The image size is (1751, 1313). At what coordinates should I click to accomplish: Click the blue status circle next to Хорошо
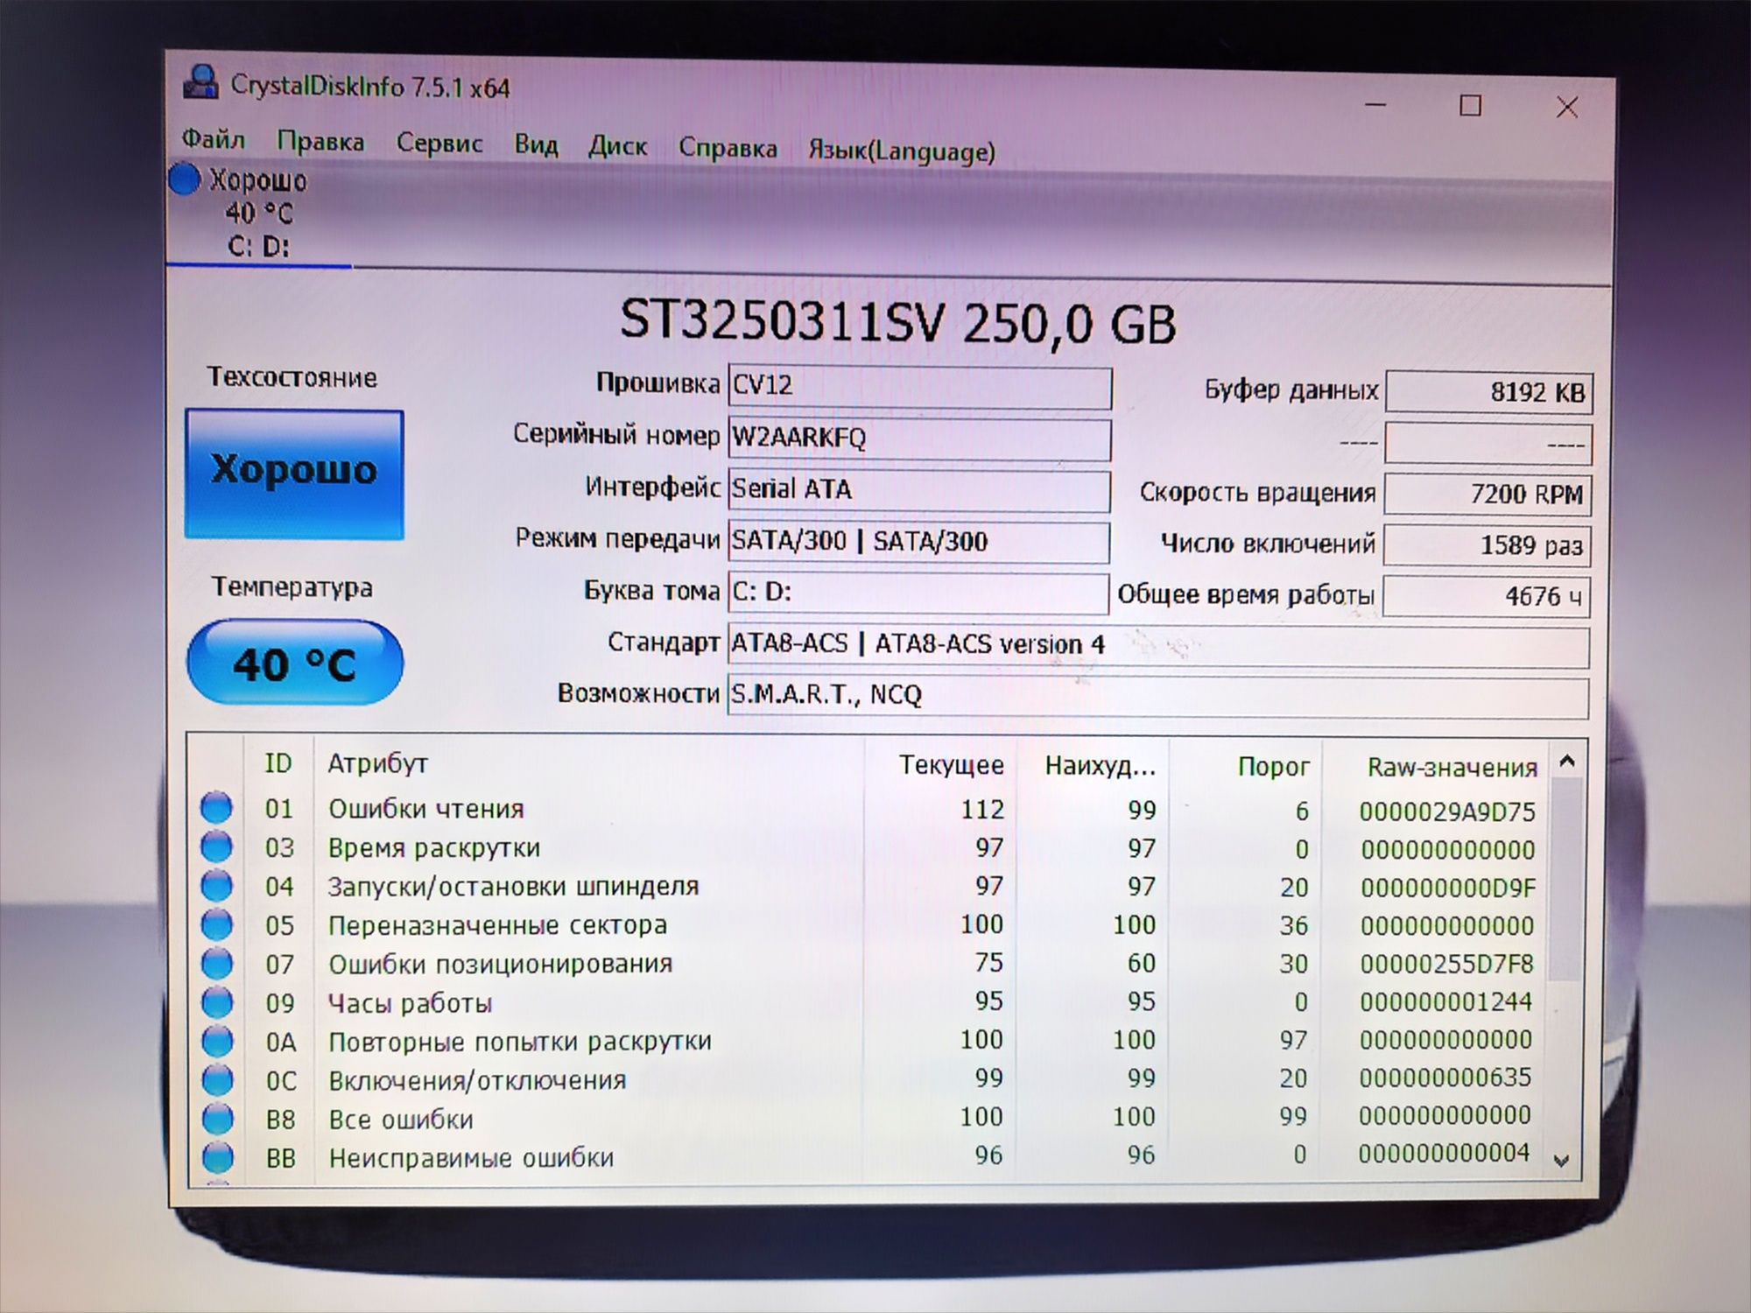pos(185,179)
